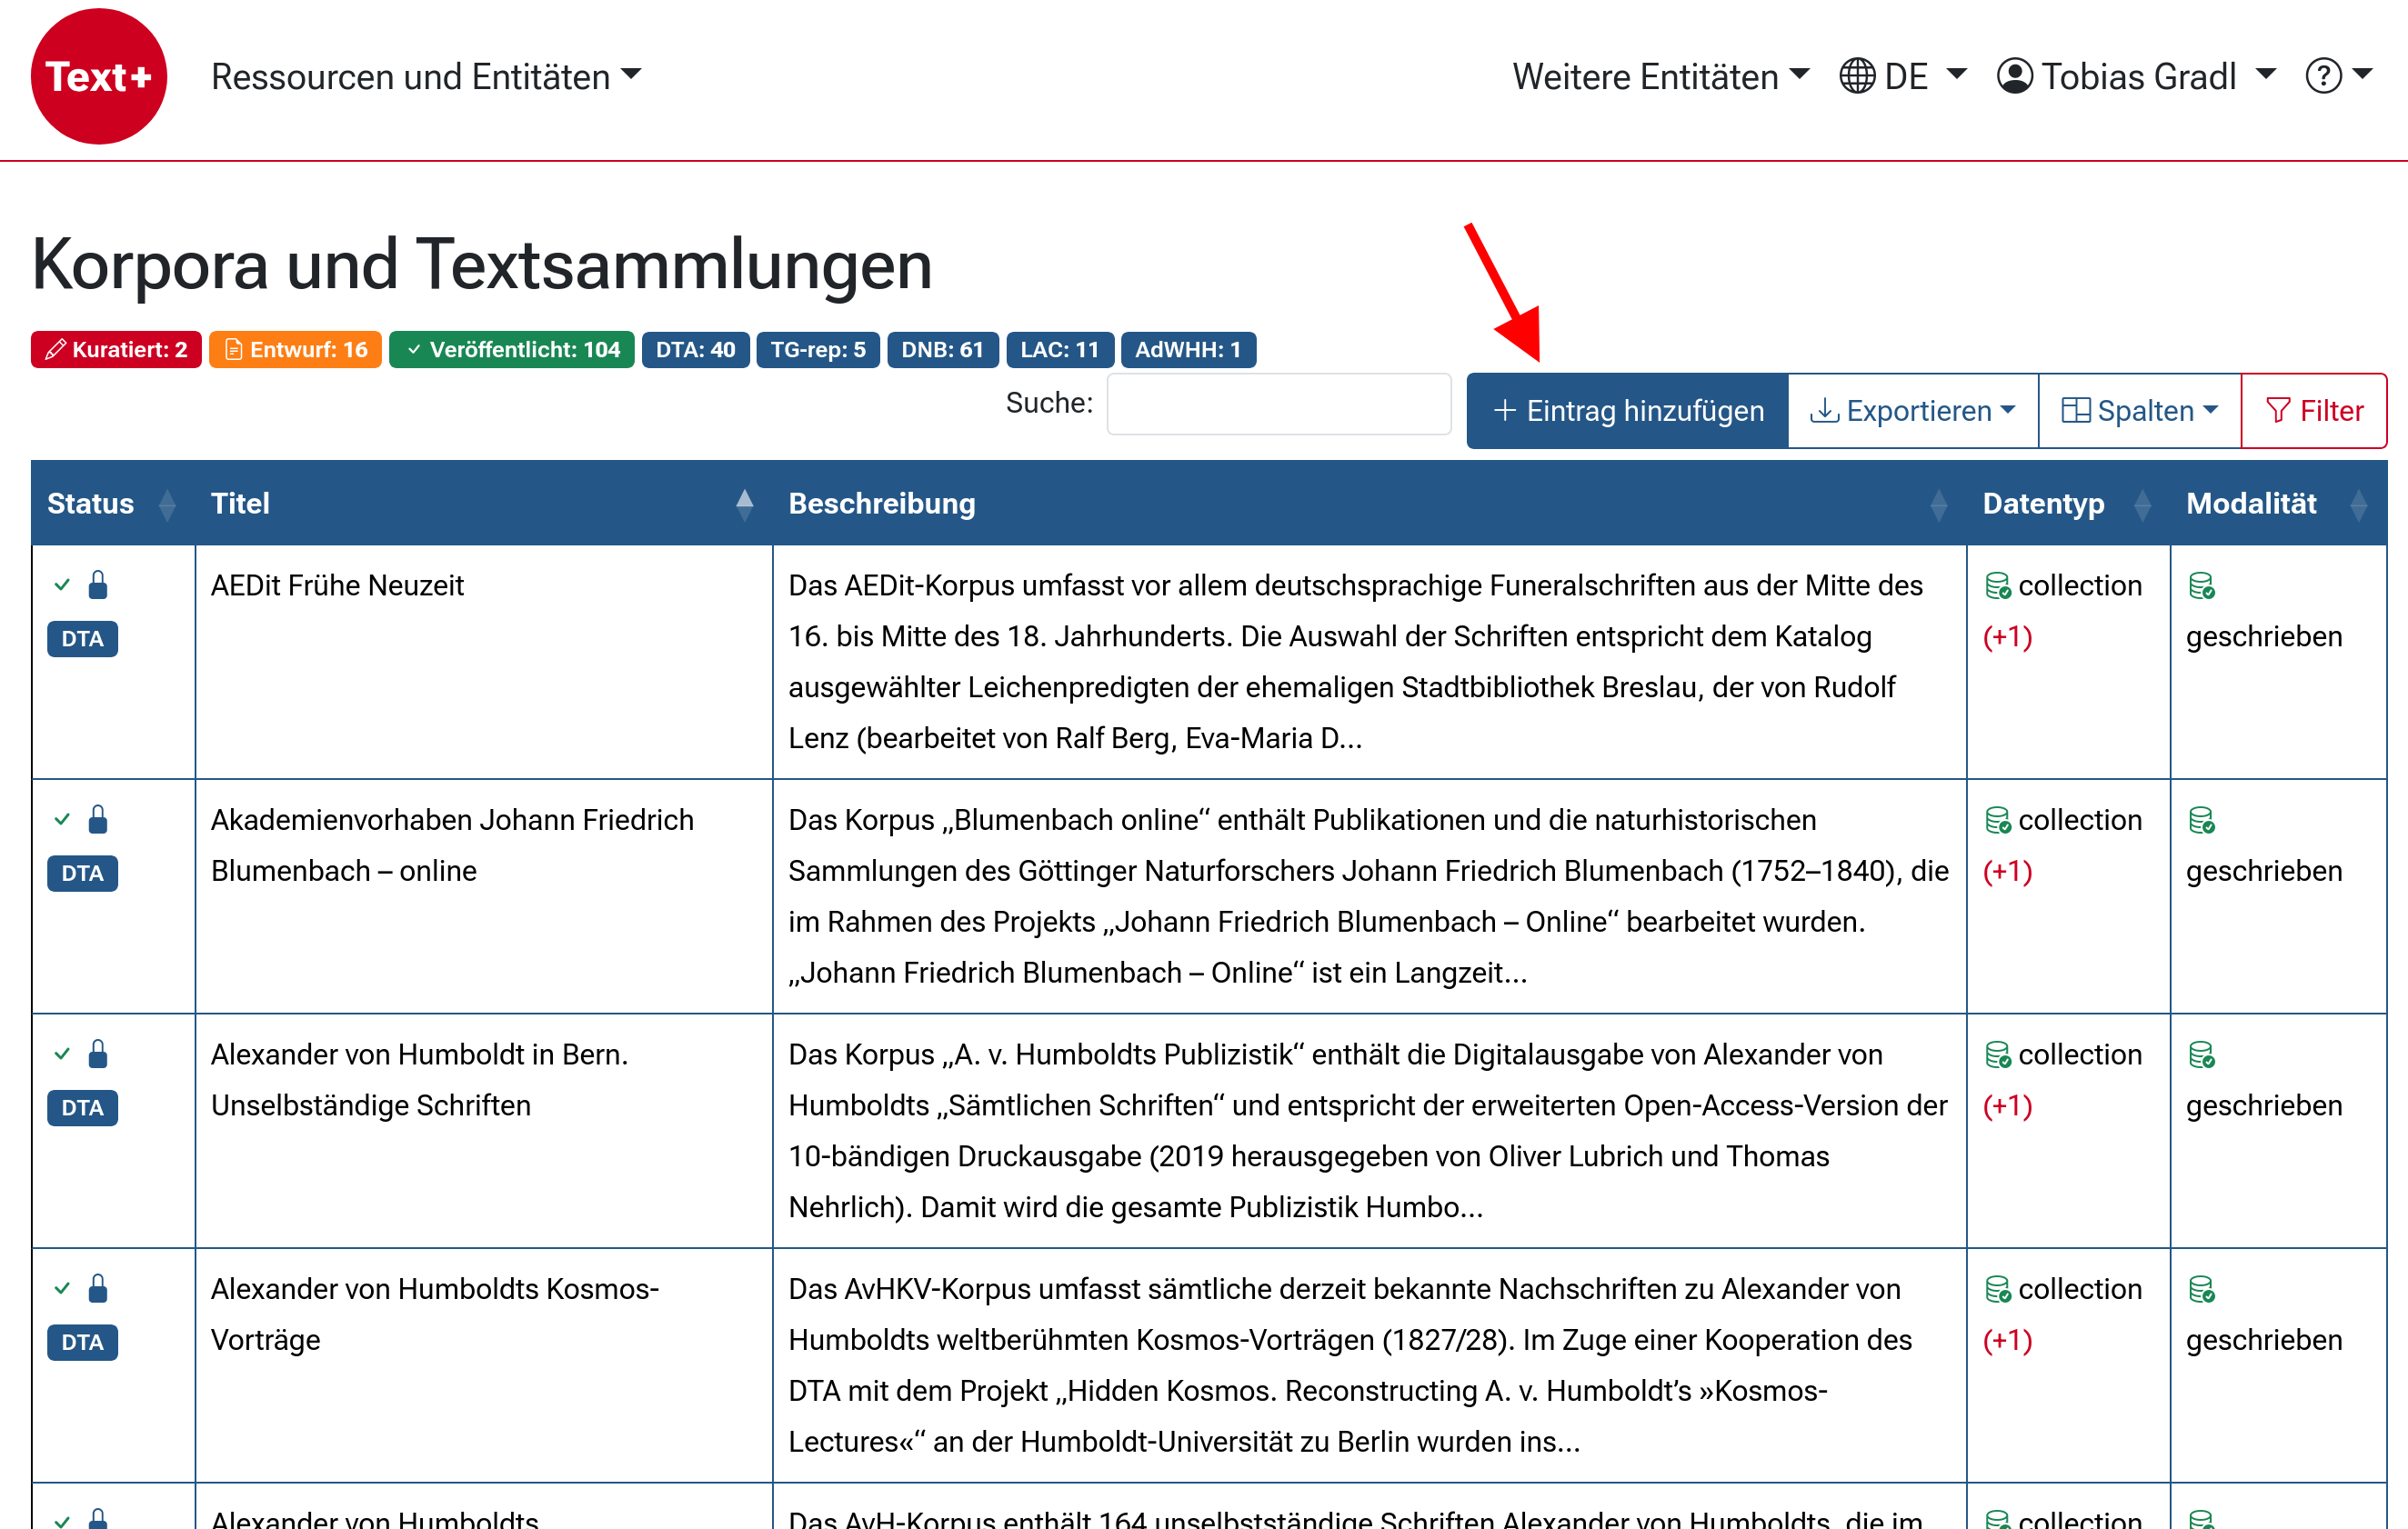
Task: Click the globe language icon
Action: 1857,77
